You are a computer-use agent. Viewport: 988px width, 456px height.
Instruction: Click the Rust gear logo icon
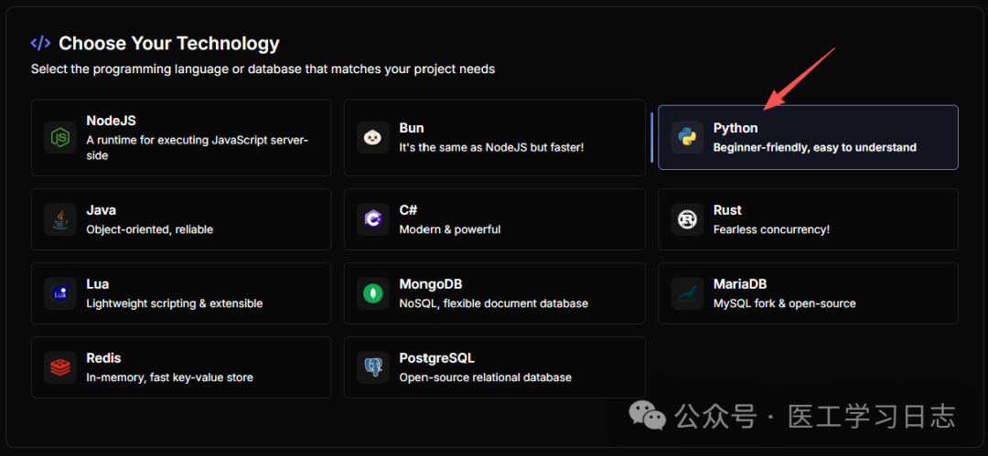tap(687, 219)
